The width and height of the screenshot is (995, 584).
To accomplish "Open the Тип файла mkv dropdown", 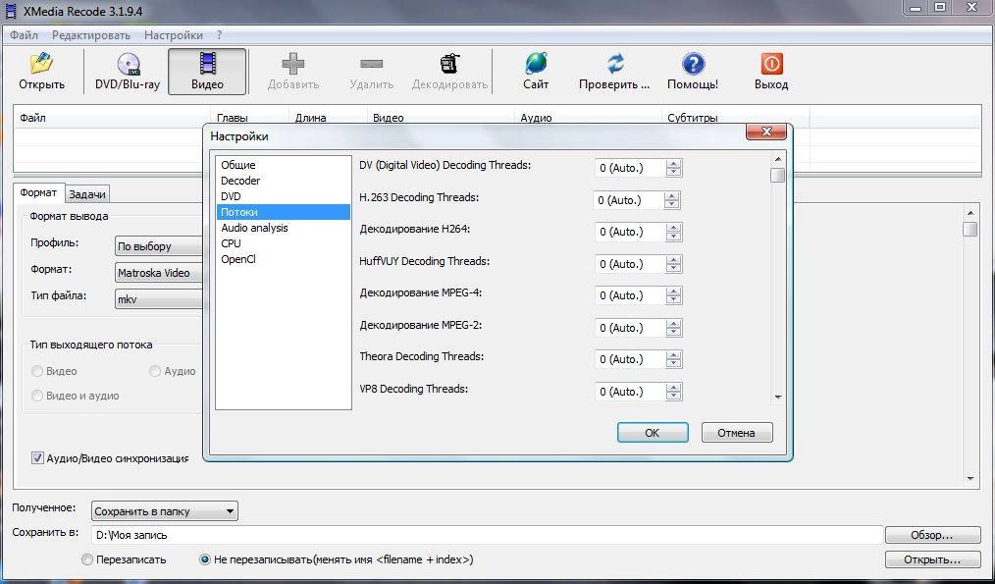I will pos(159,299).
